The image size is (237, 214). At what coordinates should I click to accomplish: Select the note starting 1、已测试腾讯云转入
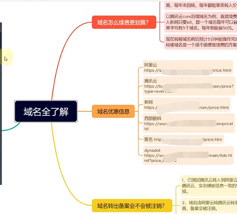[208, 186]
